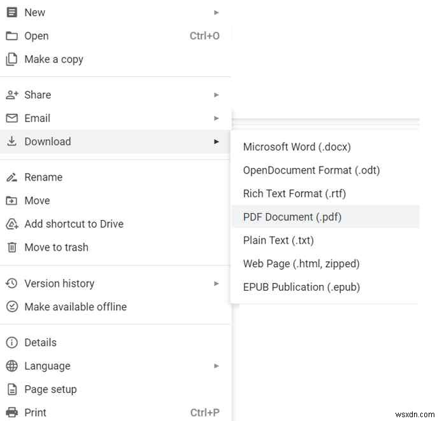Click the Make available offline checkmark icon
The image size is (442, 421).
click(x=12, y=307)
